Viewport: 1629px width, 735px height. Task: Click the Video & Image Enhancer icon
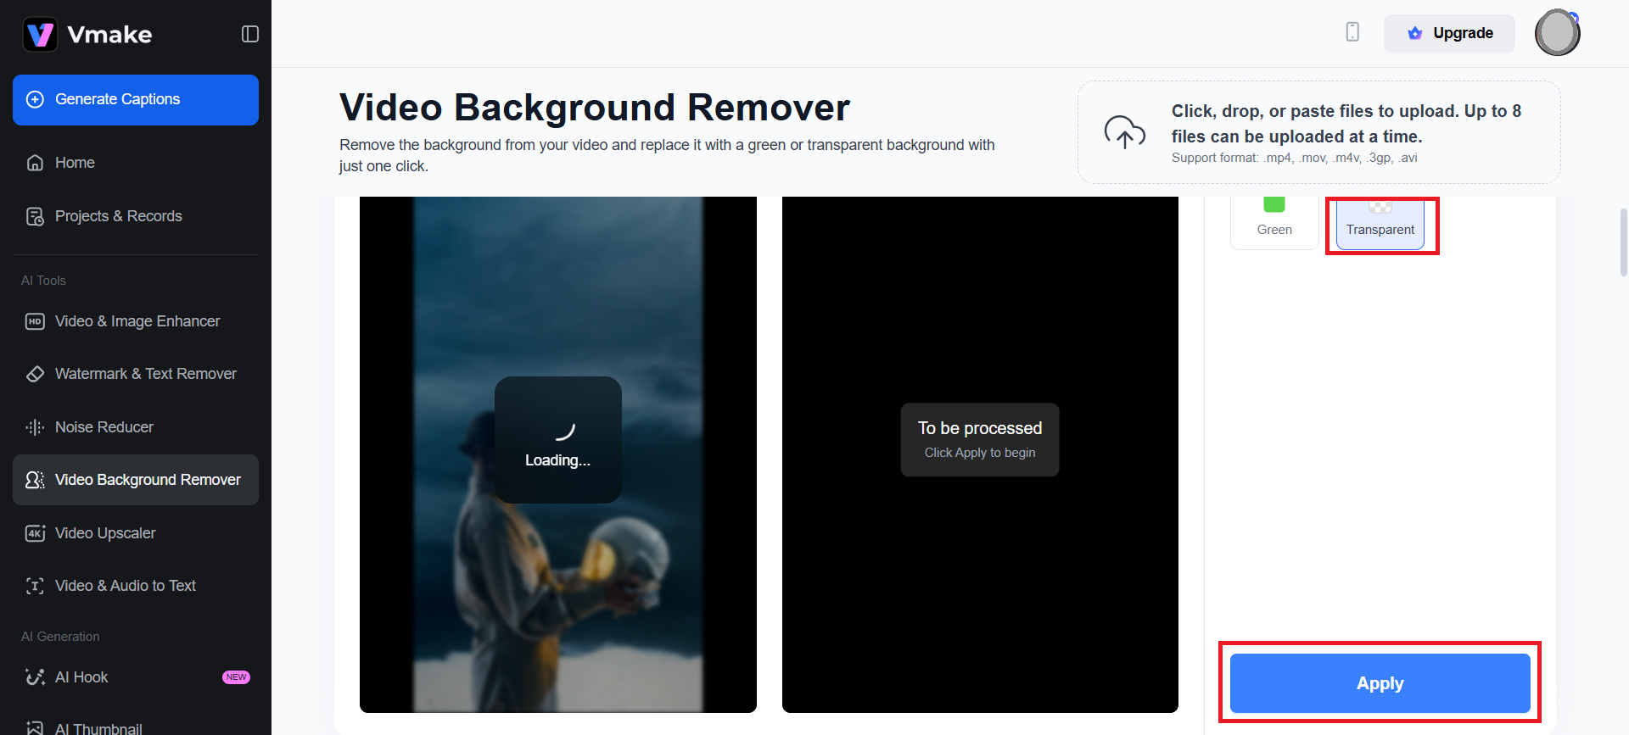(x=35, y=321)
